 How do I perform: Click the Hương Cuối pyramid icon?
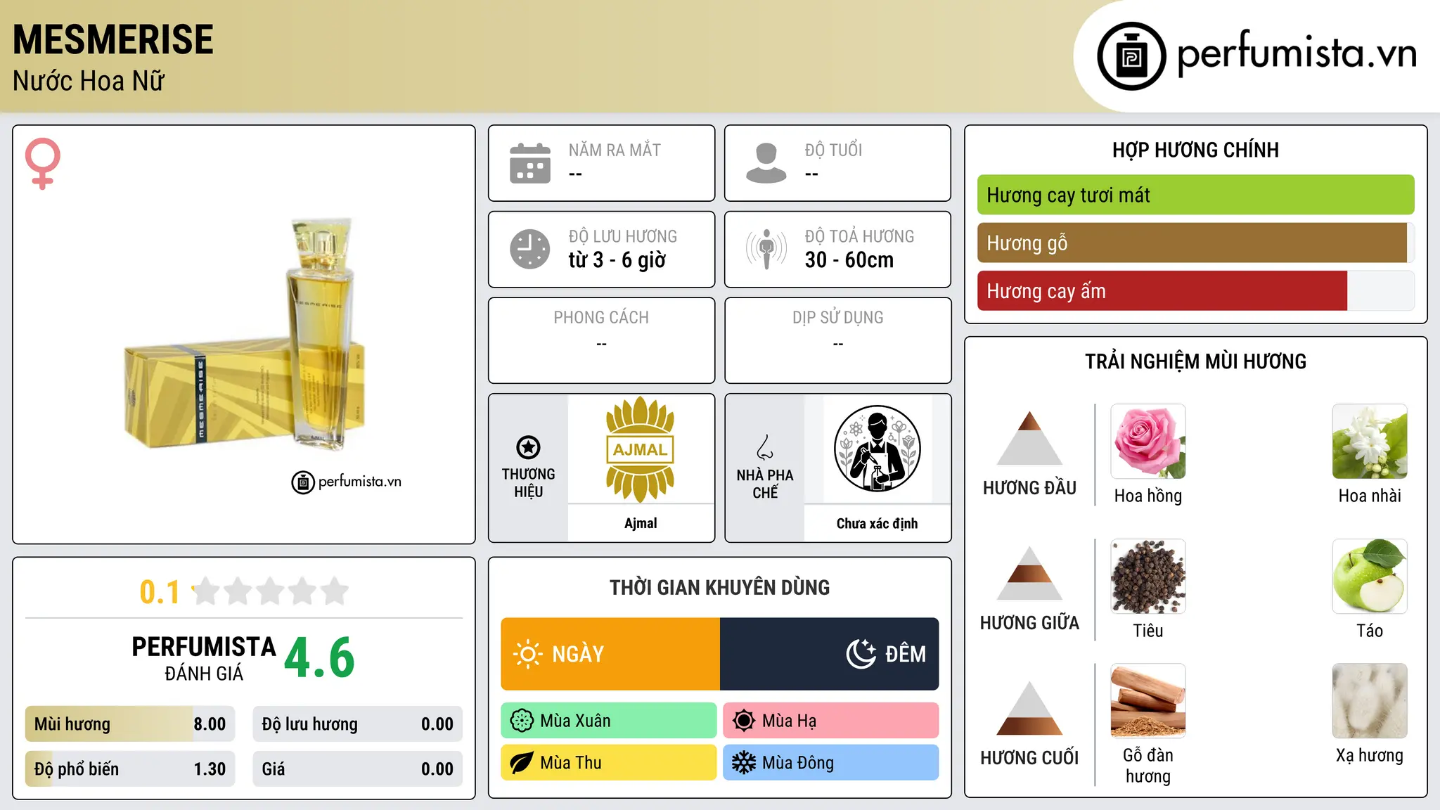(1029, 708)
